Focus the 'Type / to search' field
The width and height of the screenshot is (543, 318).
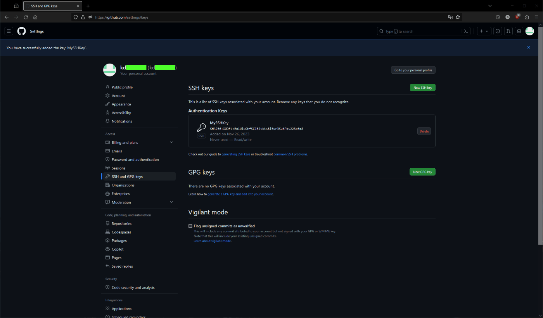(x=419, y=31)
